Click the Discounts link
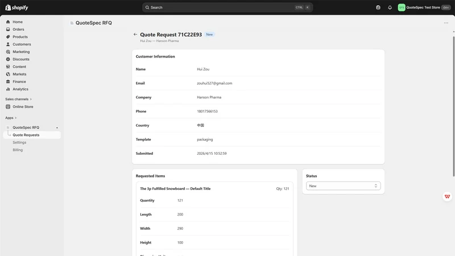This screenshot has width=455, height=256. pyautogui.click(x=21, y=59)
